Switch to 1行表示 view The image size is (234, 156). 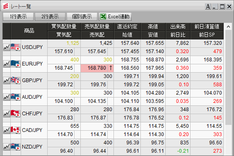pyautogui.click(x=18, y=17)
